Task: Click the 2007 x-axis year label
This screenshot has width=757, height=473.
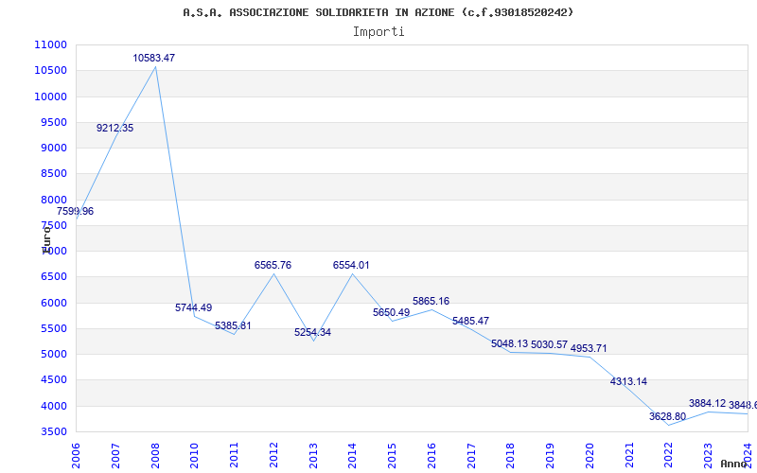Action: (x=115, y=456)
